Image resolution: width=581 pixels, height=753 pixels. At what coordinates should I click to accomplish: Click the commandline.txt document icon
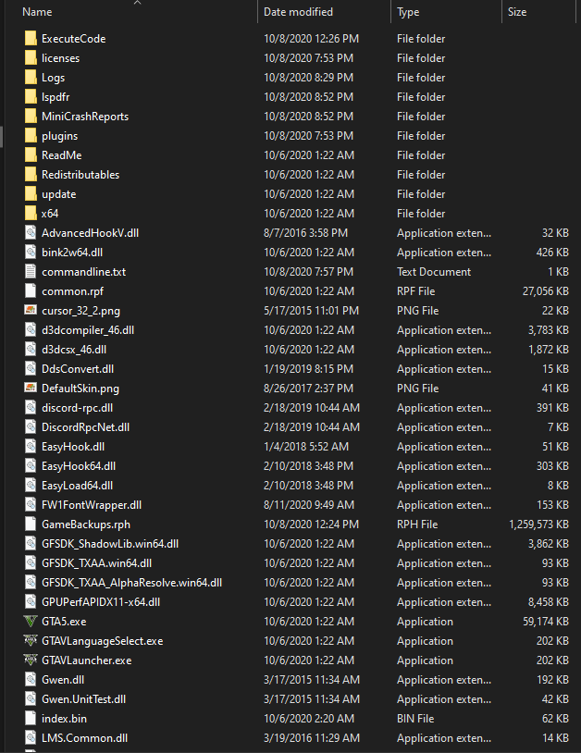point(31,271)
